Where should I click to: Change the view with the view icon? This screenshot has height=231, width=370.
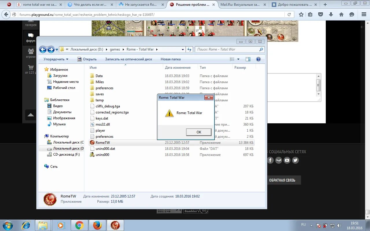click(x=232, y=59)
